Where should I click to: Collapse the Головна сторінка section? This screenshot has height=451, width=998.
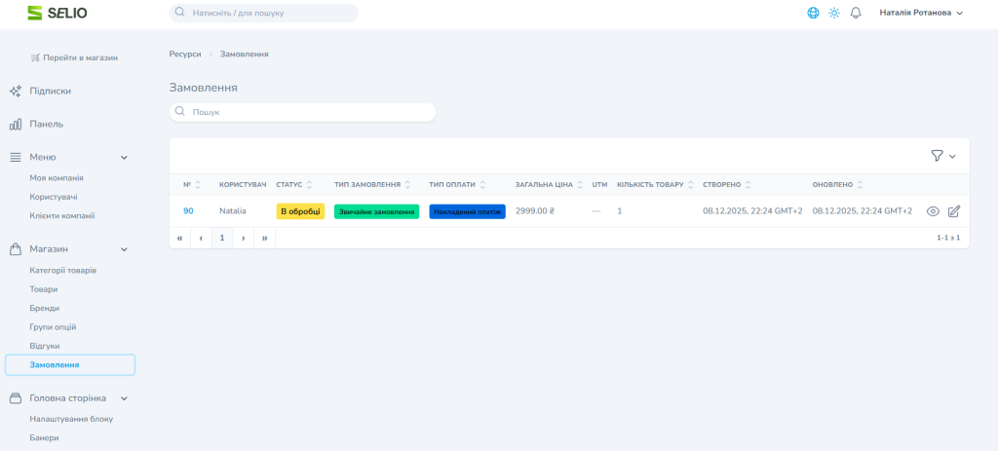coord(124,397)
